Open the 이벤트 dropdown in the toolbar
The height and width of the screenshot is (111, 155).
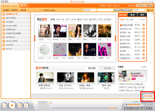[x=139, y=10]
